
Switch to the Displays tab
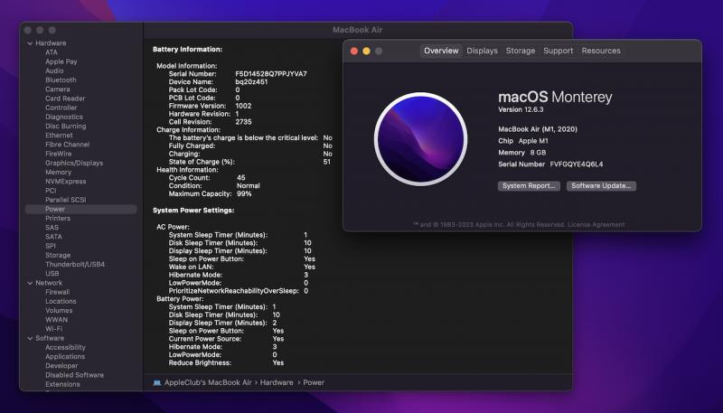(482, 52)
